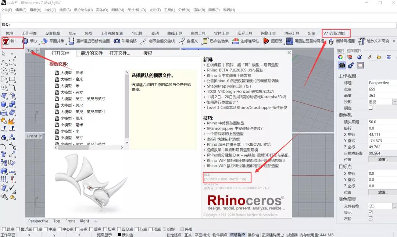This screenshot has height=237, width=397.
Task: Click the array grid icon in sidebar
Action: [4, 179]
